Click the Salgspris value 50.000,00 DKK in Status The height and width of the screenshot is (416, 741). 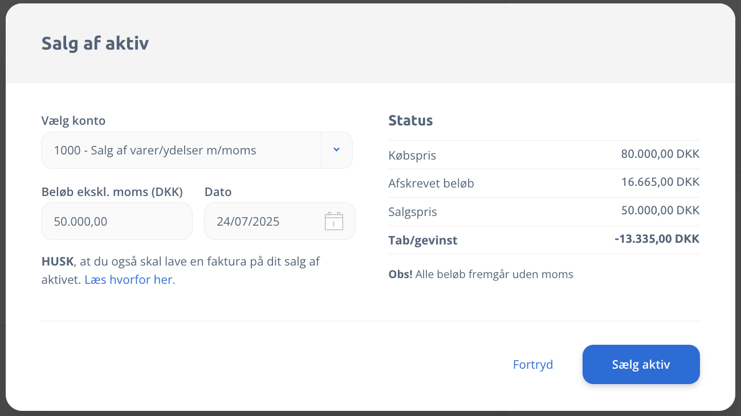tap(660, 210)
